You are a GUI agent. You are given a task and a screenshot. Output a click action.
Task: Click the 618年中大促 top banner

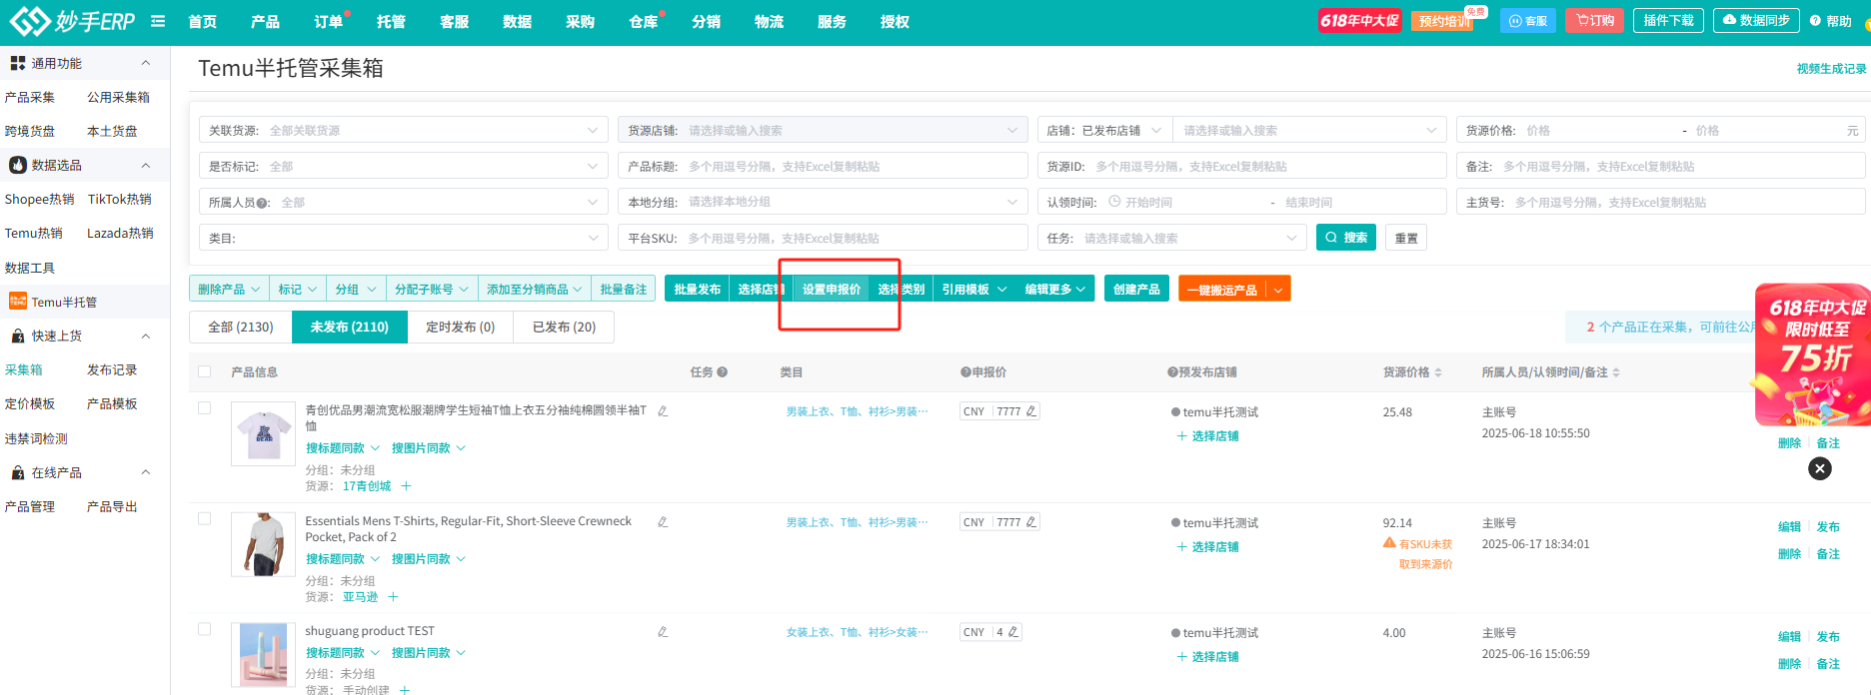click(x=1359, y=21)
